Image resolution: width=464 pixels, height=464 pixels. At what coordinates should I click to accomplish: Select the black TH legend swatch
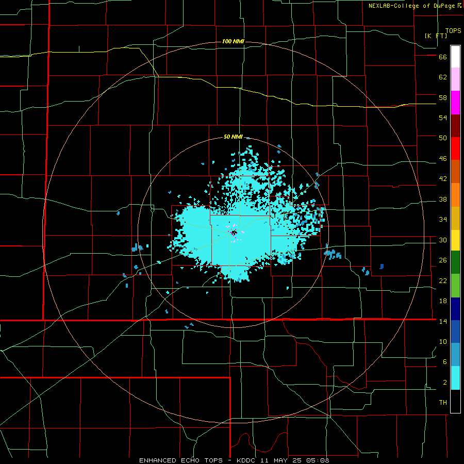tap(455, 401)
